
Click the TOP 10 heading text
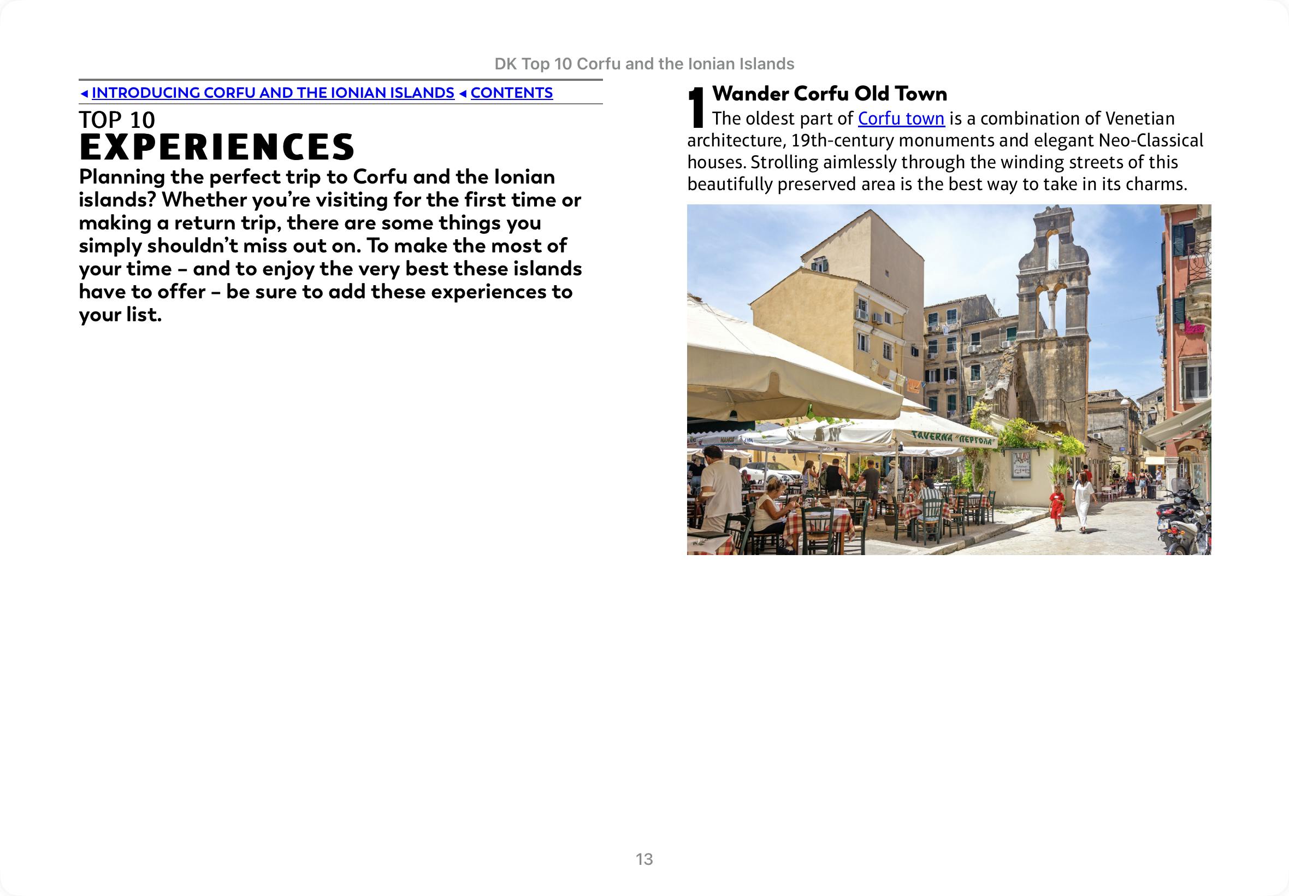pos(117,120)
